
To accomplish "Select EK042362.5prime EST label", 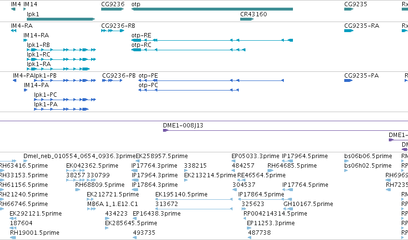I will [93, 166].
